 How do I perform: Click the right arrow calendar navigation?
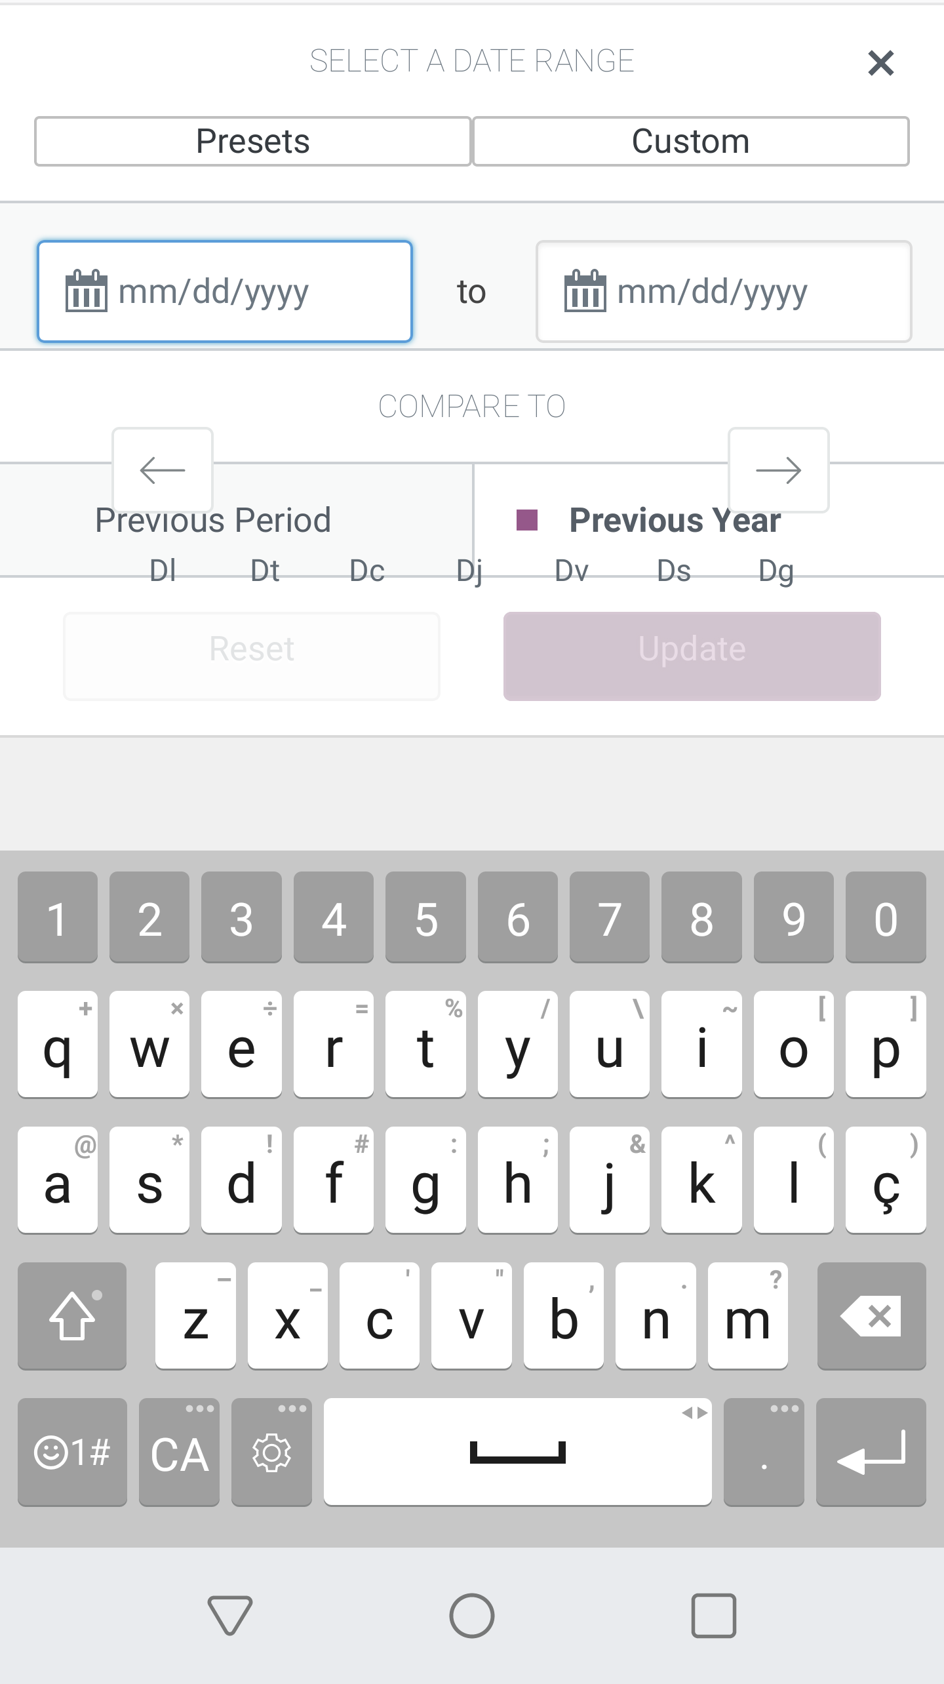click(779, 470)
